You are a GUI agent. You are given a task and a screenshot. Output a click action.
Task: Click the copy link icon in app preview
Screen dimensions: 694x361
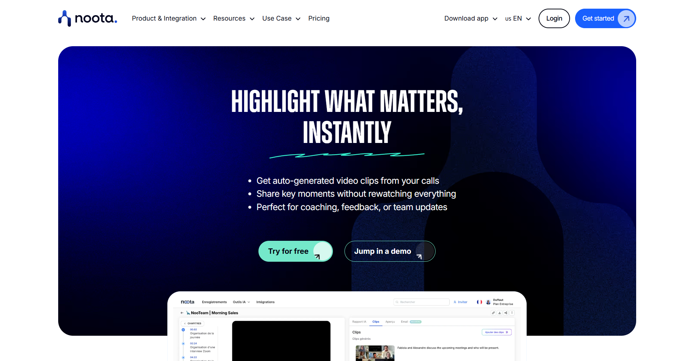(x=493, y=313)
